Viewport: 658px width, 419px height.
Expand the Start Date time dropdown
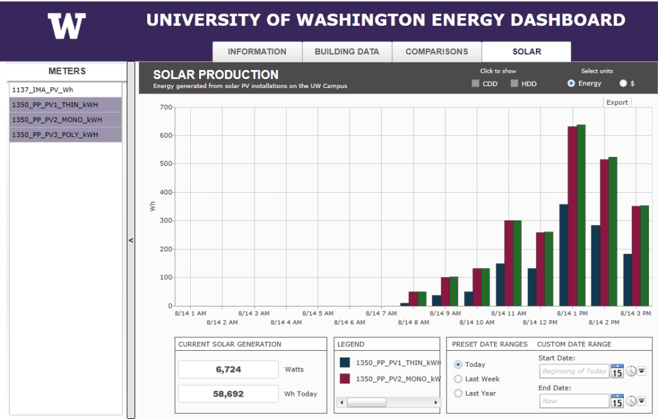tap(641, 371)
